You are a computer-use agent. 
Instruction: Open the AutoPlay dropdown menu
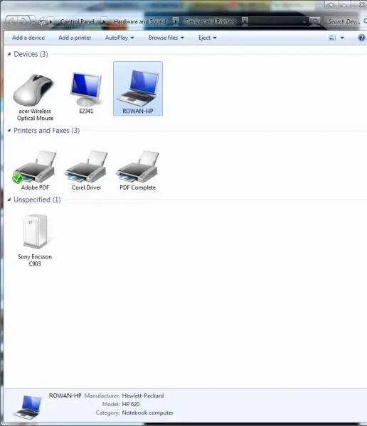(119, 38)
